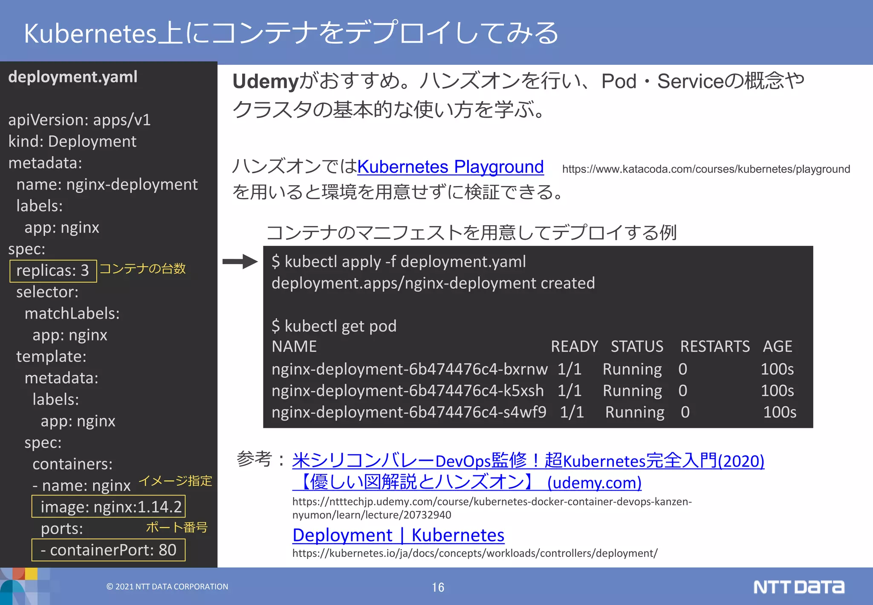Click the name: nginx-deployment line
Viewport: 873px width, 605px height.
tap(107, 184)
